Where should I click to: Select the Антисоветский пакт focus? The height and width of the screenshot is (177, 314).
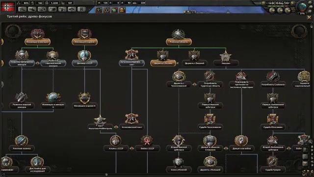(131, 127)
